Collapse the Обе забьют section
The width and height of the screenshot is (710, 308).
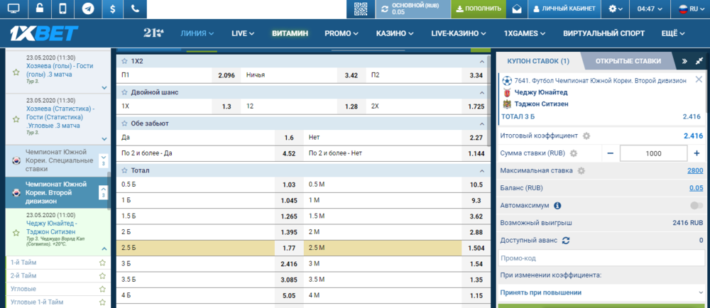pyautogui.click(x=482, y=123)
